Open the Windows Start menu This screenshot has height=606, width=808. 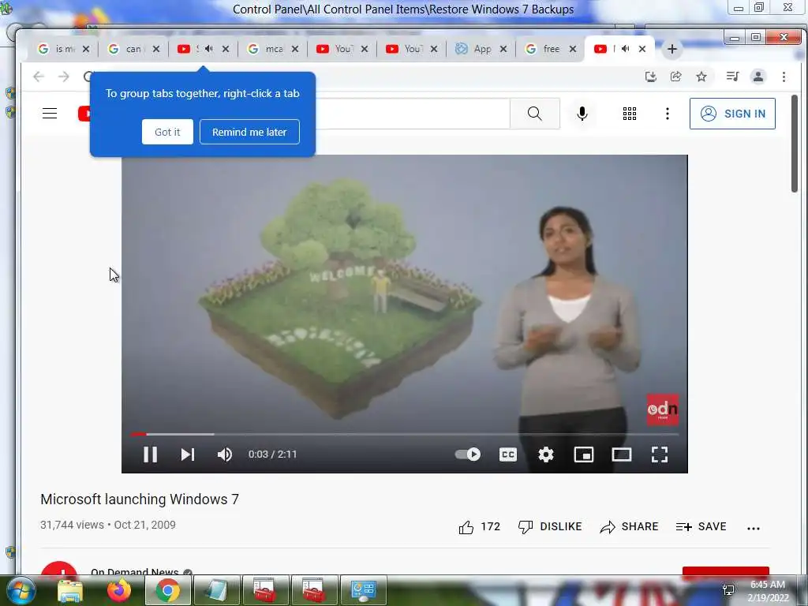[20, 590]
